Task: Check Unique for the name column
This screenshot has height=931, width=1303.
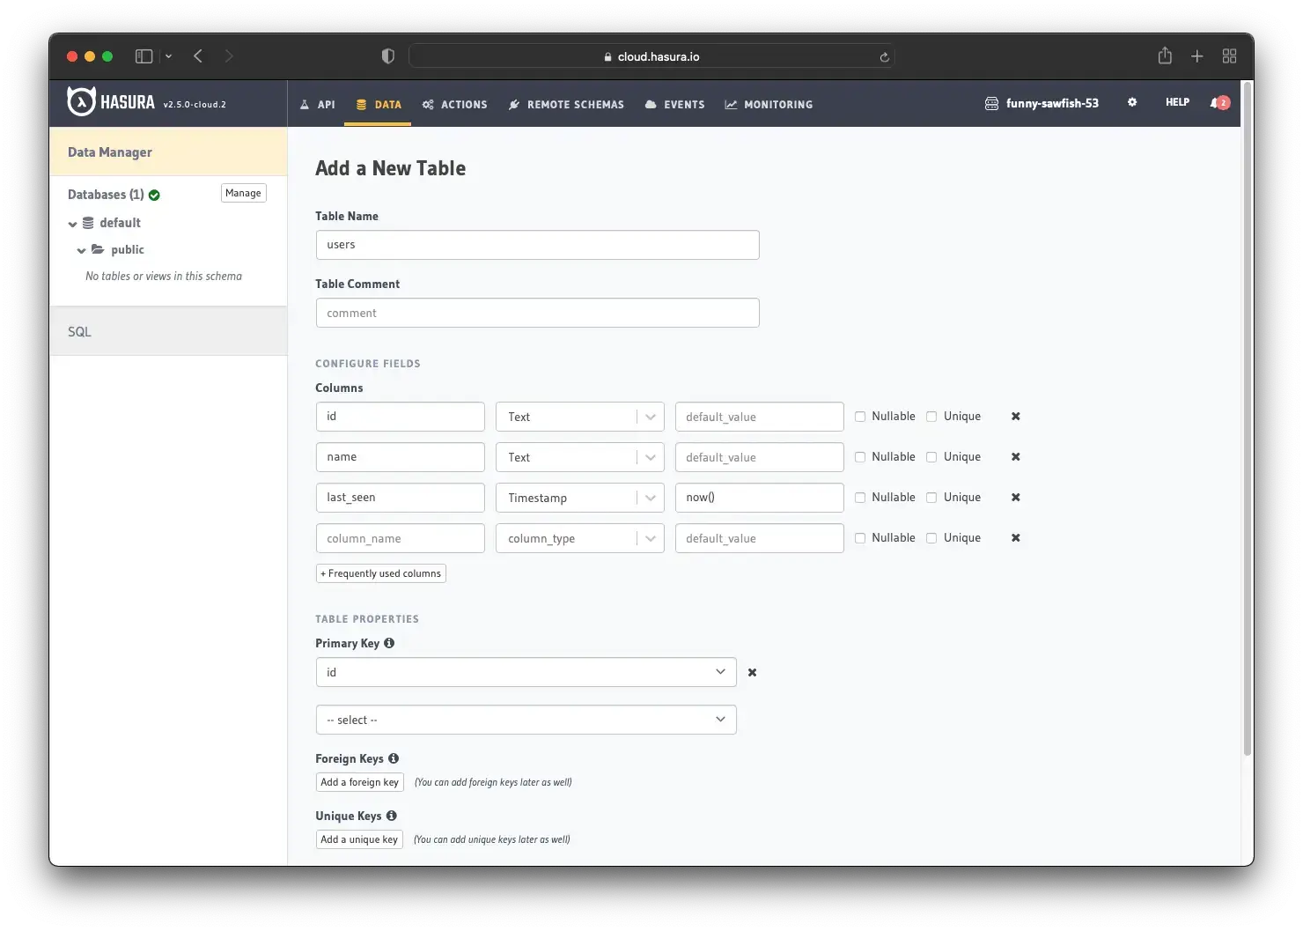Action: 931,457
